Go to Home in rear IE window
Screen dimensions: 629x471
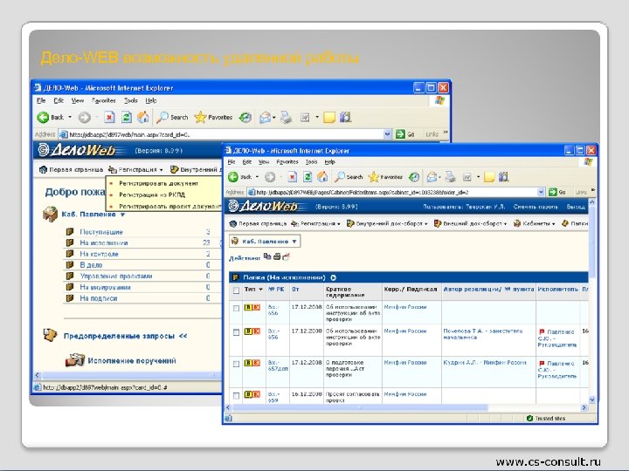tap(142, 118)
